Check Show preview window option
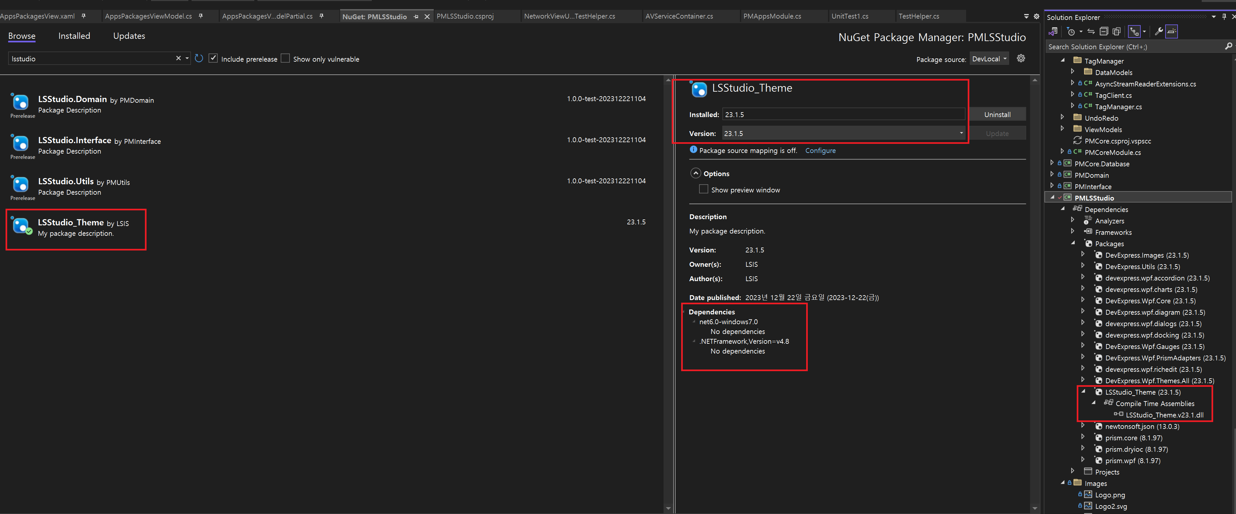Viewport: 1236px width, 514px height. [x=703, y=189]
